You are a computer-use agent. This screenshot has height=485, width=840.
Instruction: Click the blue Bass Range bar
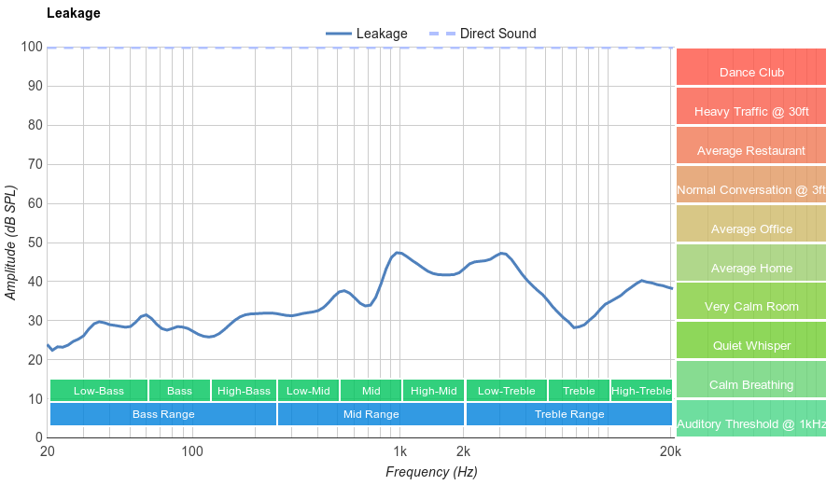pyautogui.click(x=163, y=414)
